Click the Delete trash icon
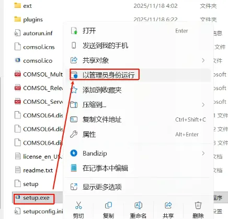The height and width of the screenshot is (219, 228). pyautogui.click(x=198, y=205)
